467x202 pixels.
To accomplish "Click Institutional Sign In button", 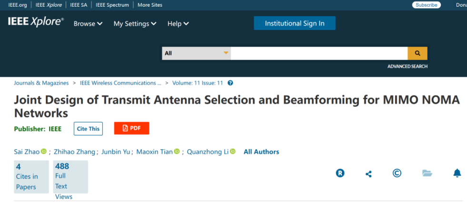I will (295, 23).
